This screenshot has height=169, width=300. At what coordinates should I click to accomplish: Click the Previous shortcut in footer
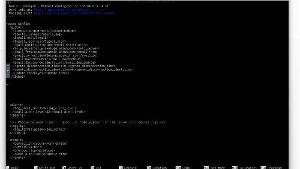click(271, 168)
